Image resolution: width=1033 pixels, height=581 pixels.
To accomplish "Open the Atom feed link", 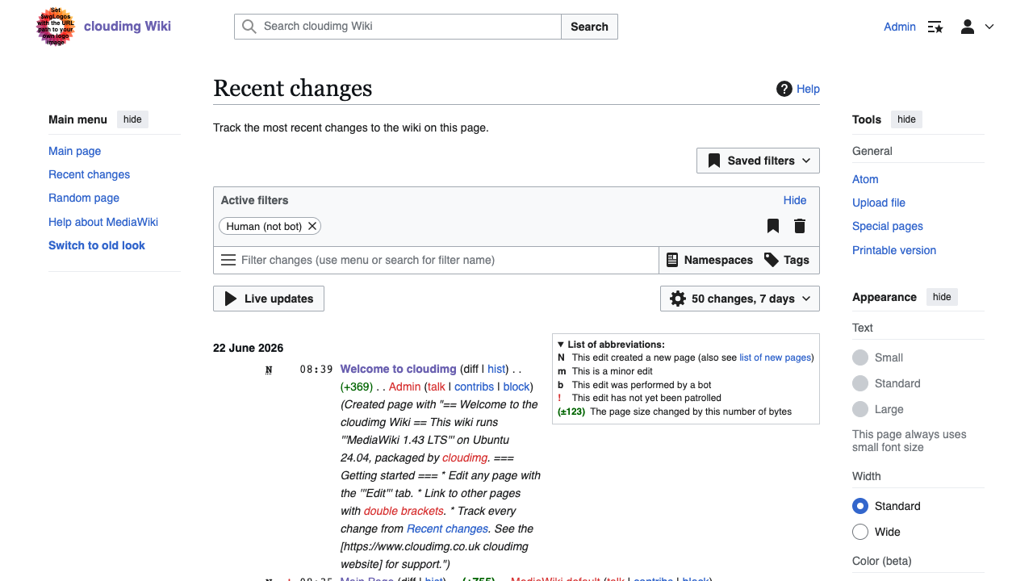I will (x=865, y=179).
